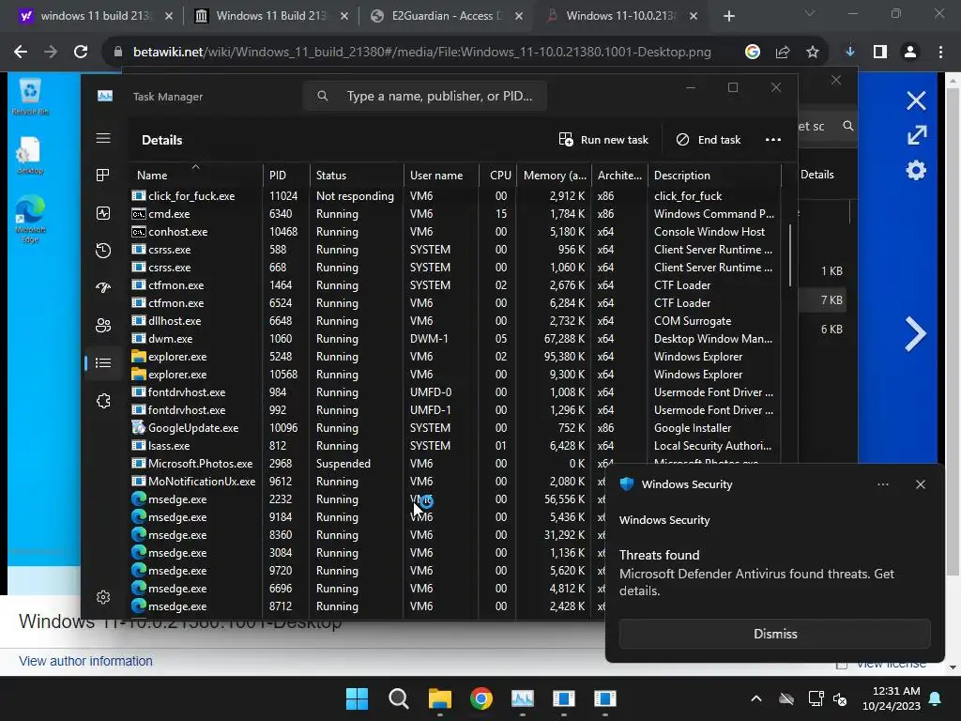The width and height of the screenshot is (961, 721).
Task: Open Performance page in Task Manager sidebar
Action: [x=103, y=213]
